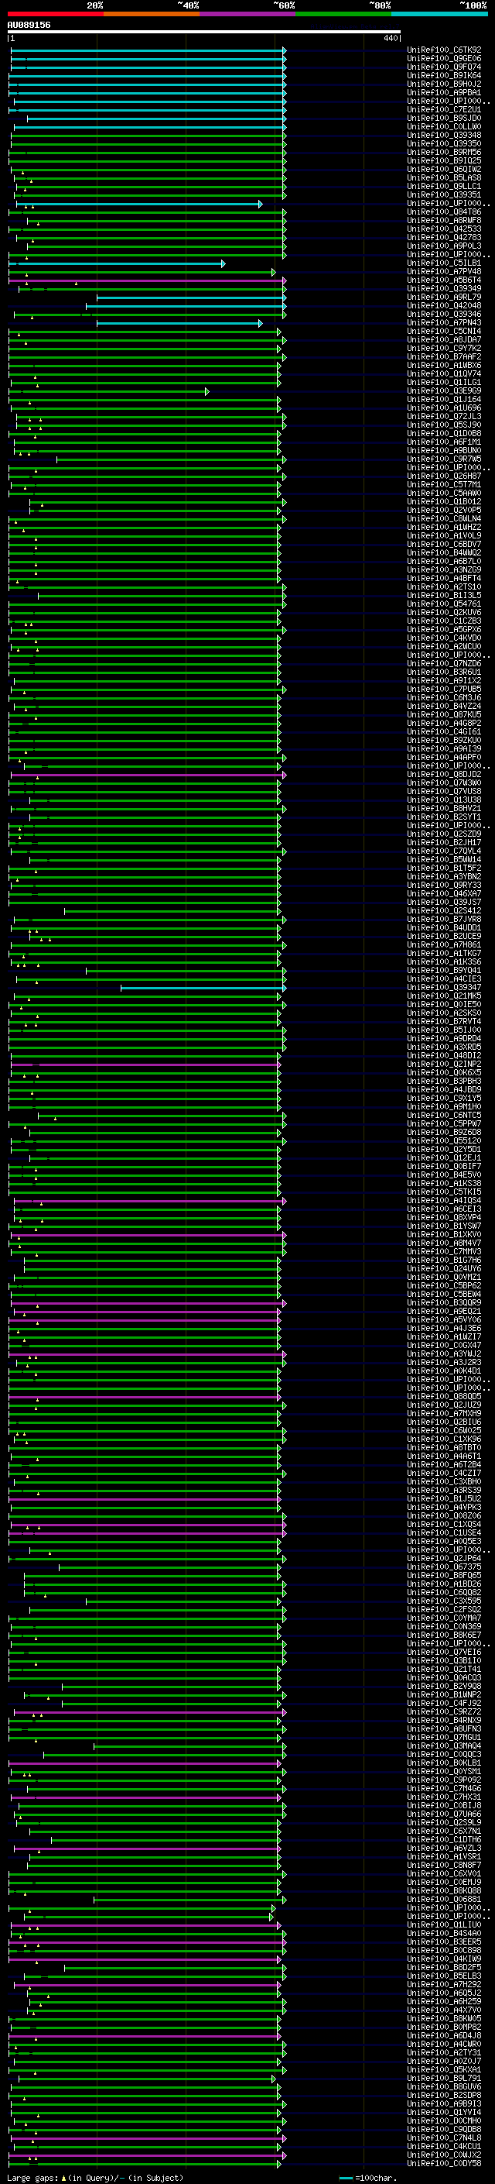Image resolution: width=495 pixels, height=2184 pixels.
Task: Open hit label UniRef100_C5CNI4
Action: point(444,332)
